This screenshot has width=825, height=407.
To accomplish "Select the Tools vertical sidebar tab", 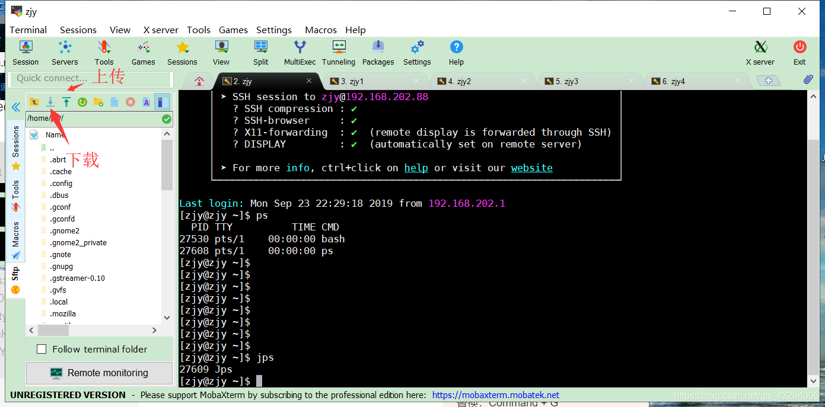I will [15, 196].
